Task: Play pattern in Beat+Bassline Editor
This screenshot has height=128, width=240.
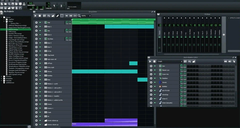Action: pos(150,61)
